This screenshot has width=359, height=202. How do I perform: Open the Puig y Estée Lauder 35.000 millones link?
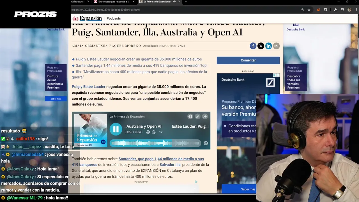coord(139,59)
